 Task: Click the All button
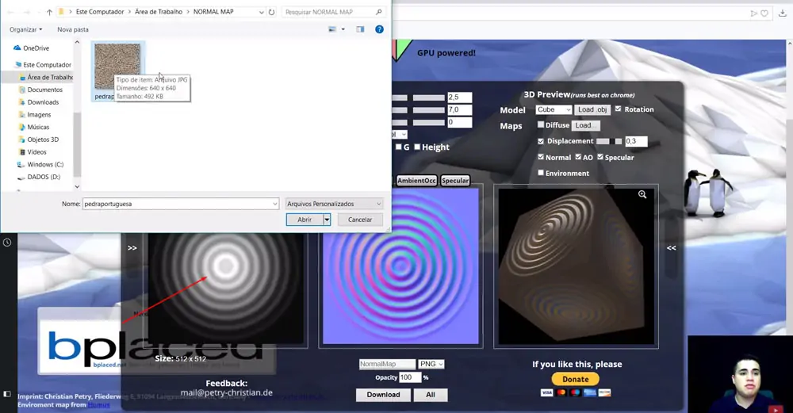pyautogui.click(x=431, y=395)
